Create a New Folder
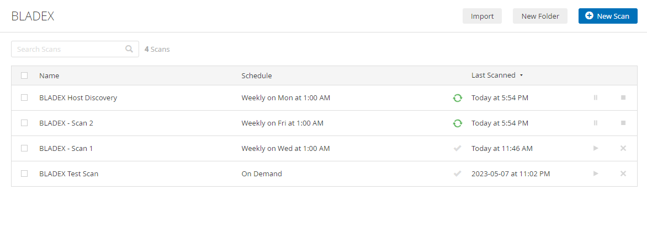Image resolution: width=647 pixels, height=244 pixels. coord(540,16)
